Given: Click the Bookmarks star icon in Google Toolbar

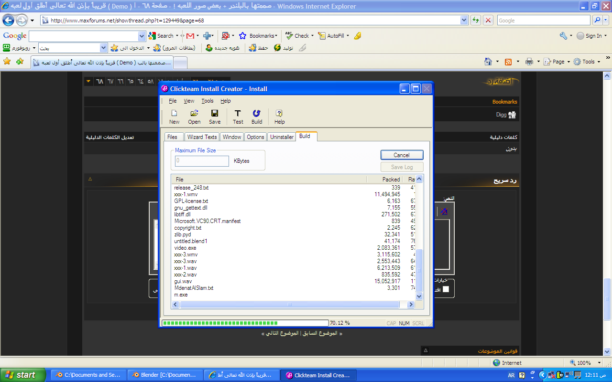Looking at the screenshot, I should point(242,36).
